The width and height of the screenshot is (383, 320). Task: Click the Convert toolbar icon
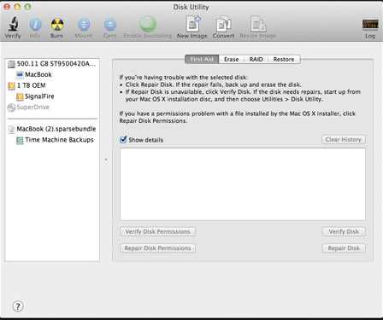223,24
